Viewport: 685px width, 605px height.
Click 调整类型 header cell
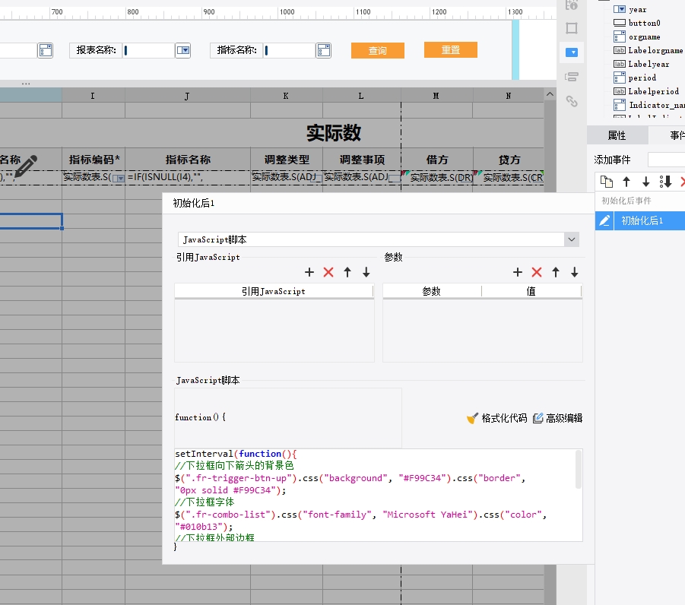point(287,160)
